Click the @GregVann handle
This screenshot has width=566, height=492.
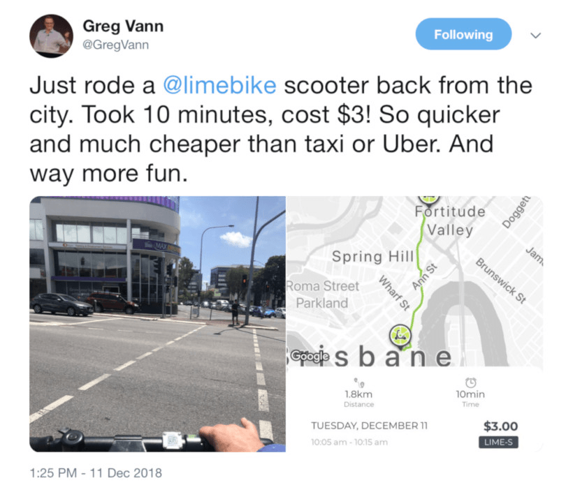[x=115, y=45]
